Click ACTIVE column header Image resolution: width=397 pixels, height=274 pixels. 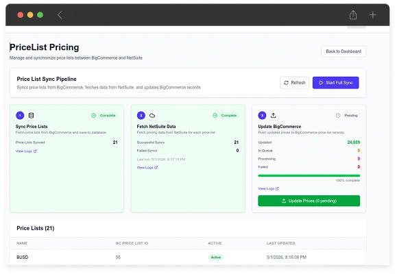click(215, 243)
